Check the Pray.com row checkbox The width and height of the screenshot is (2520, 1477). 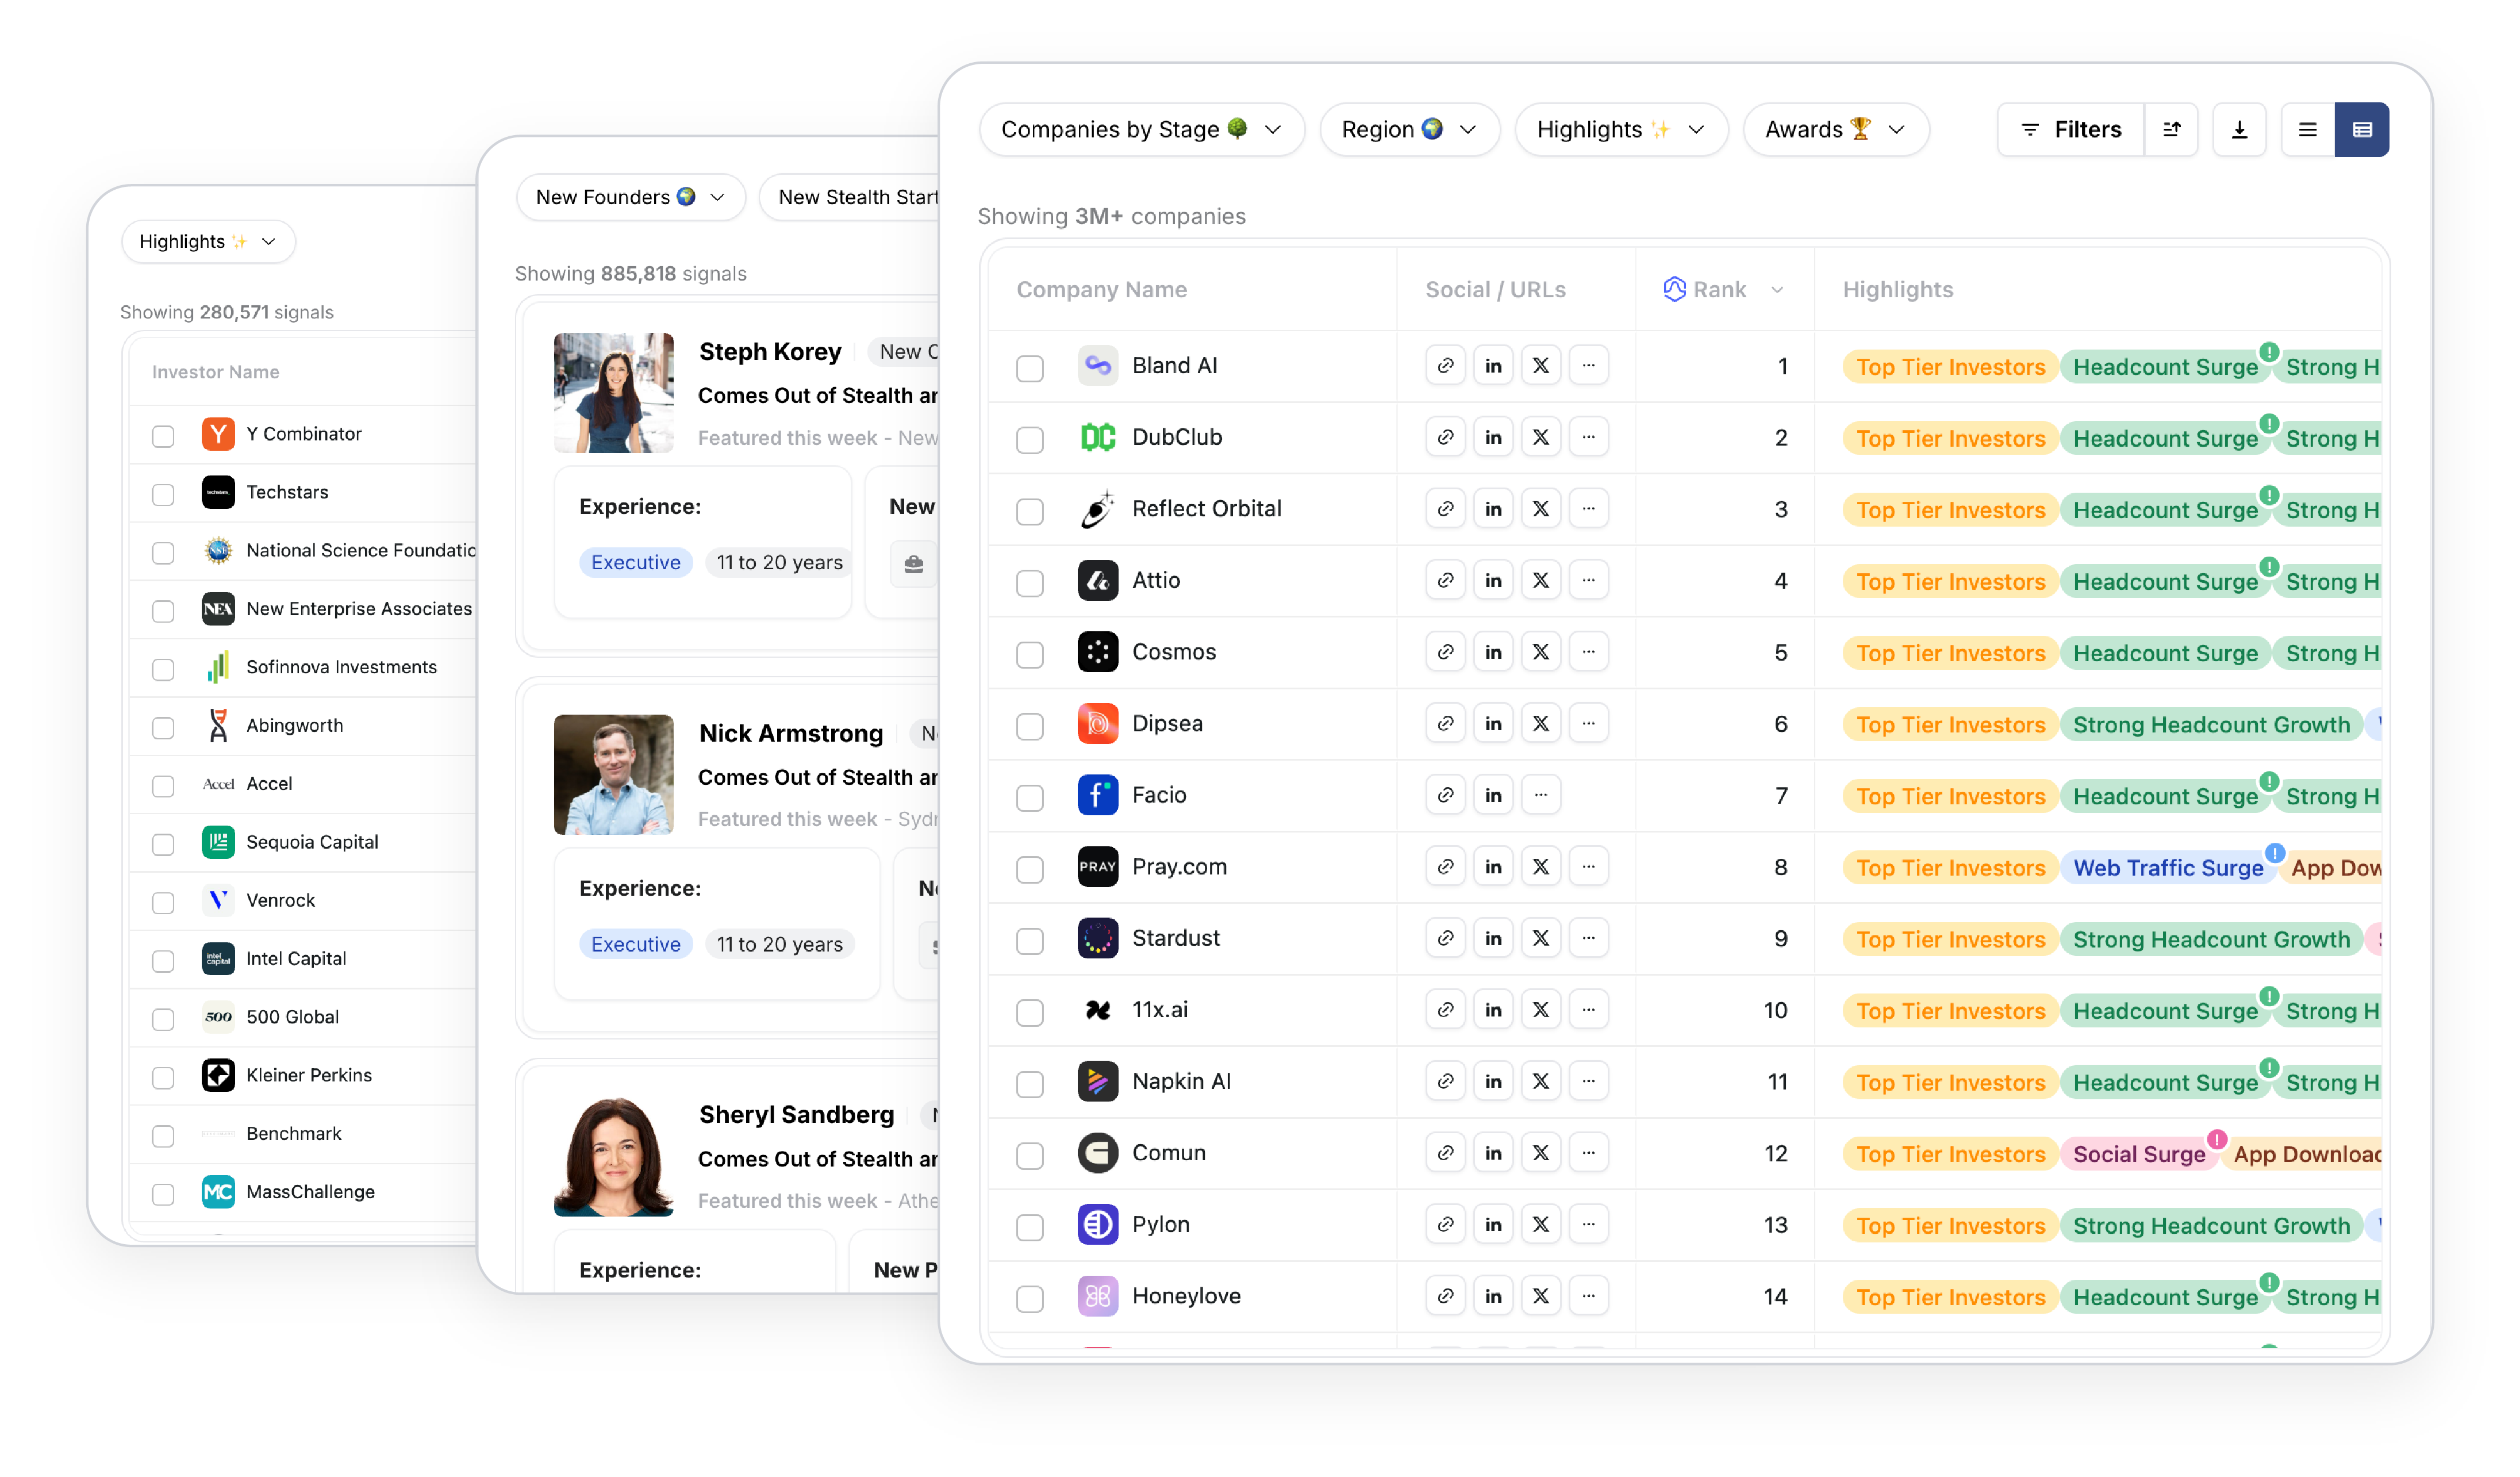(x=1029, y=869)
